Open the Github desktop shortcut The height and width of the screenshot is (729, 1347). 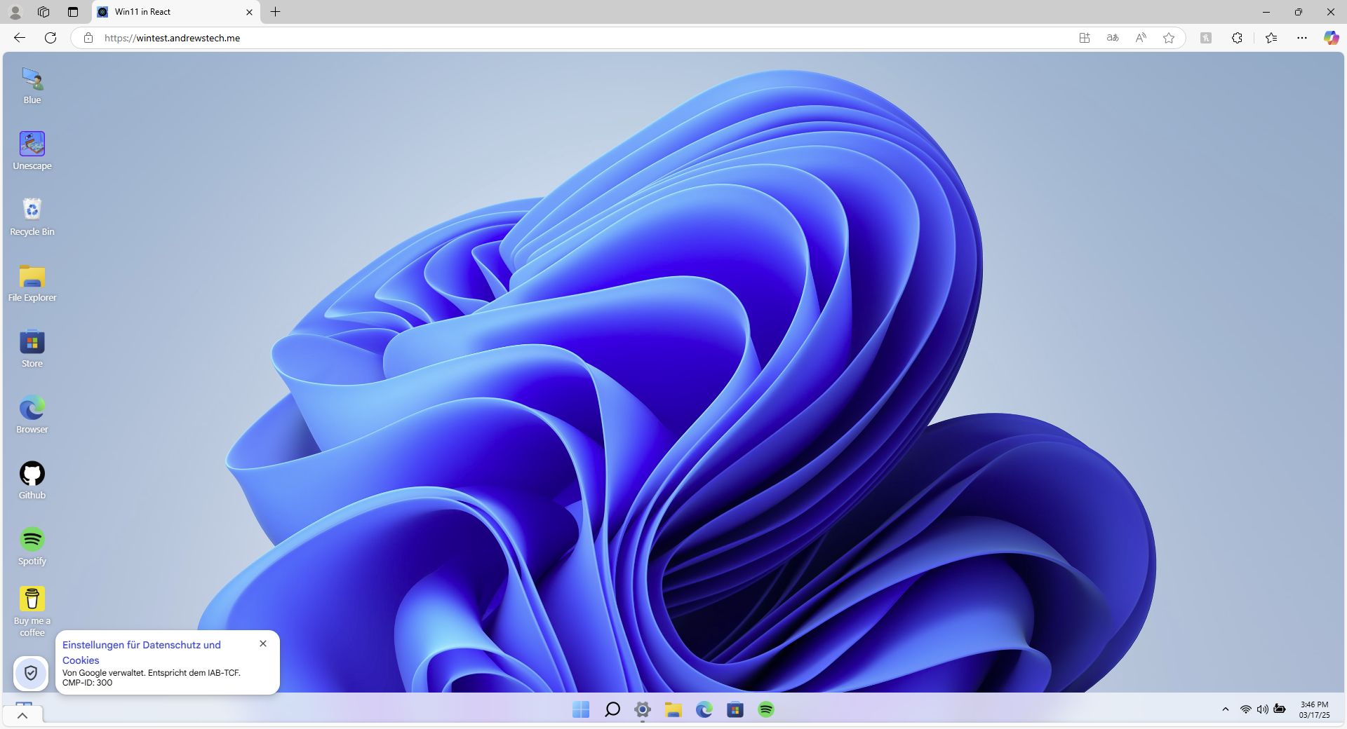[32, 480]
